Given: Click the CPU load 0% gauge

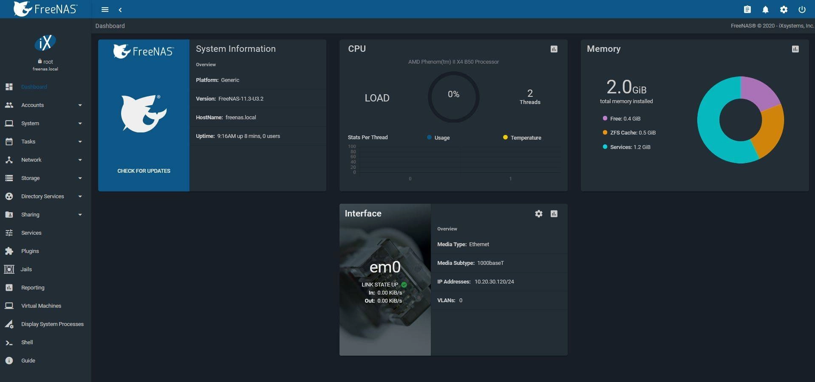Looking at the screenshot, I should (x=453, y=97).
